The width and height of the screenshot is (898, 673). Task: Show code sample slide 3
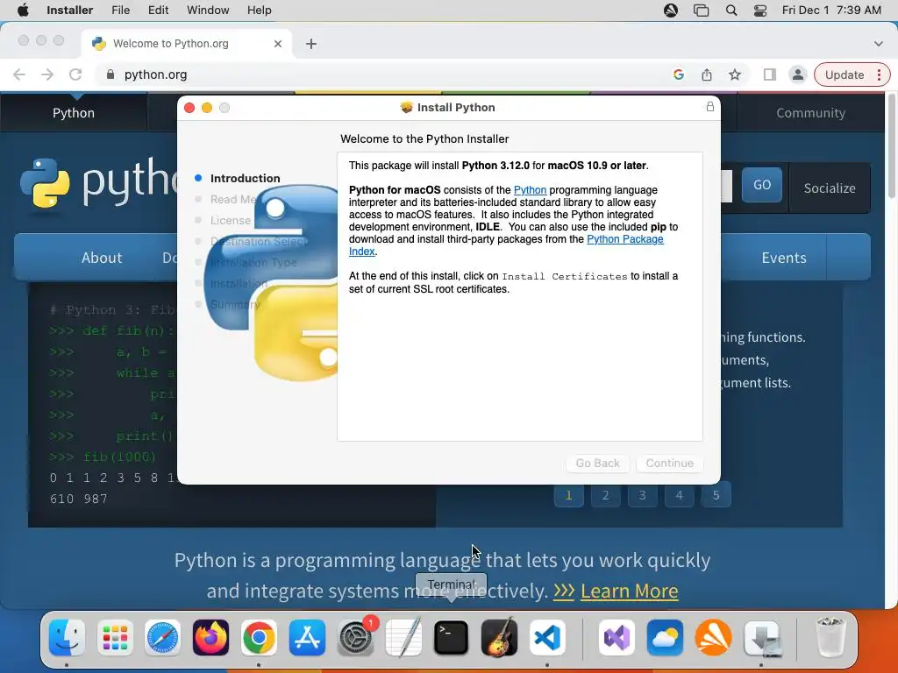pos(642,495)
